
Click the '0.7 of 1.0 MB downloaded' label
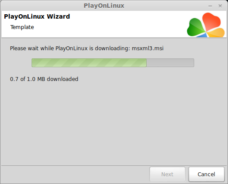tap(44, 79)
